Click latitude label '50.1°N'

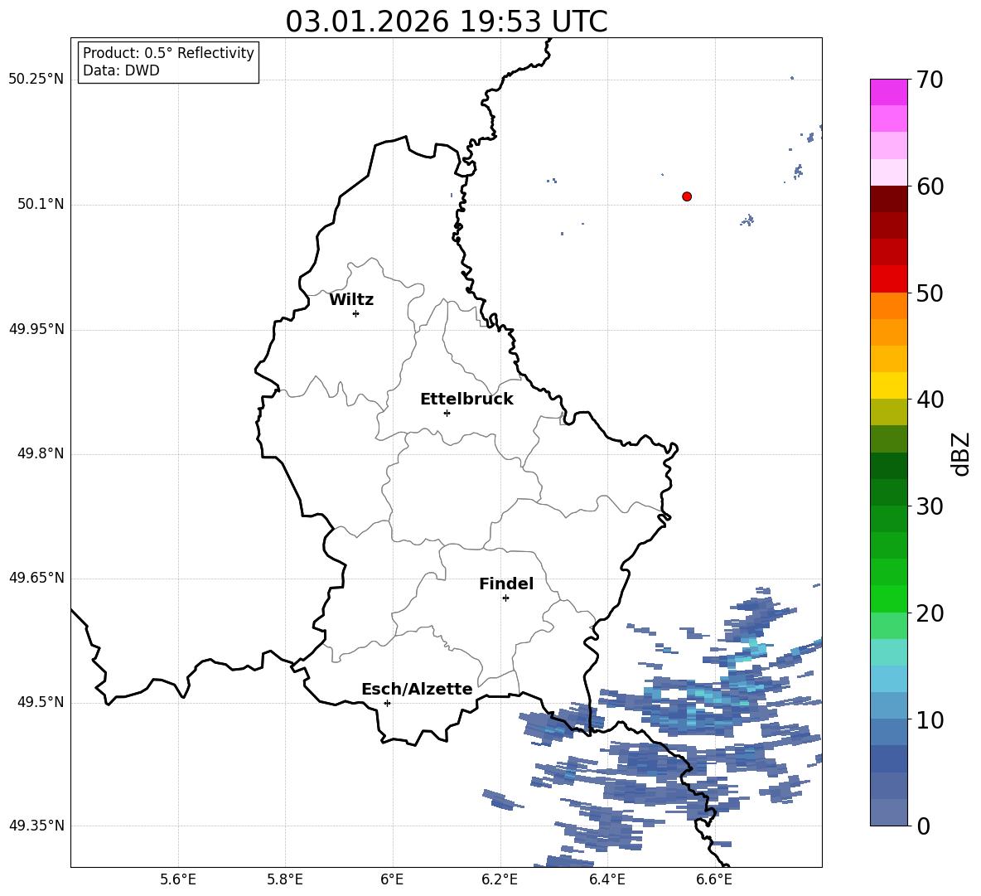[x=41, y=204]
